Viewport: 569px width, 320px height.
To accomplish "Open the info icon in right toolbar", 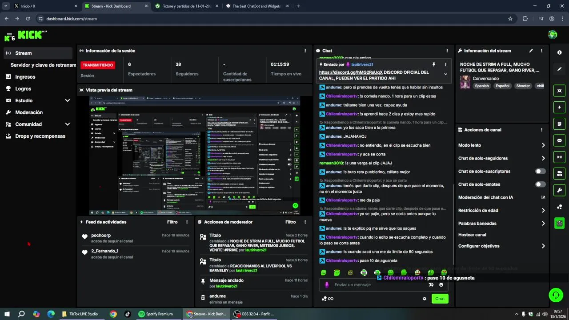I will [x=559, y=52].
